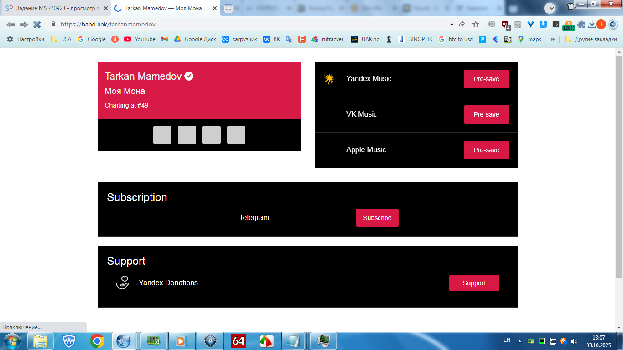Click the first gray social placeholder square
Viewport: 623px width, 350px height.
(162, 135)
